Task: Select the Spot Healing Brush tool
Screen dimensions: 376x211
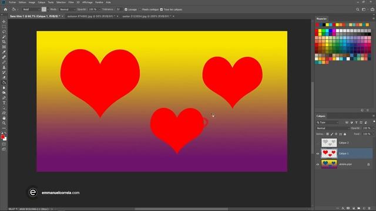Action: (x=4, y=57)
